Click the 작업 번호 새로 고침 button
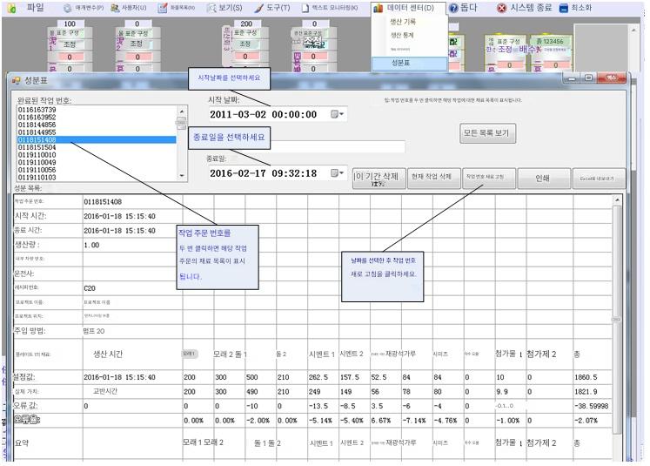 [485, 177]
